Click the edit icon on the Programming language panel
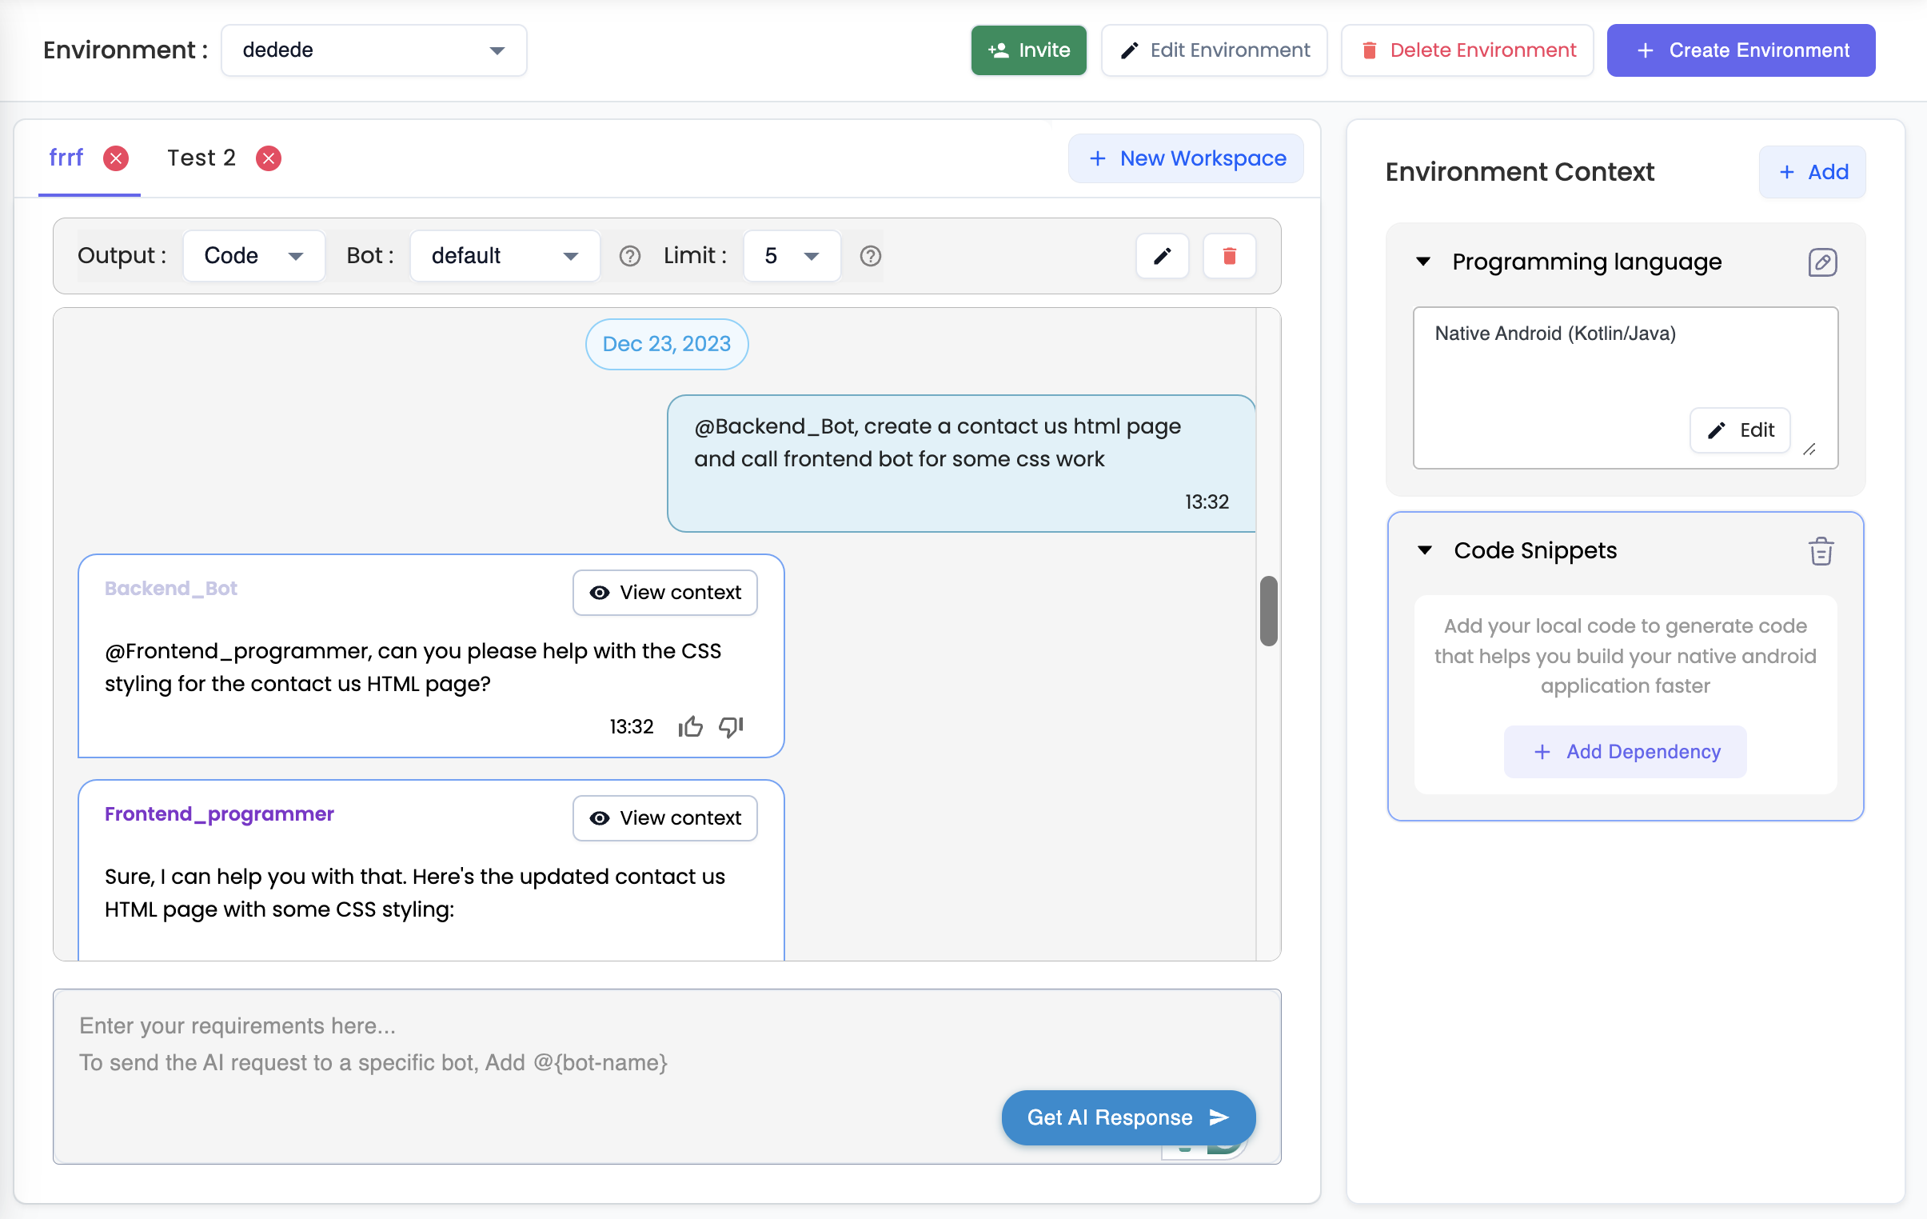 click(x=1823, y=262)
